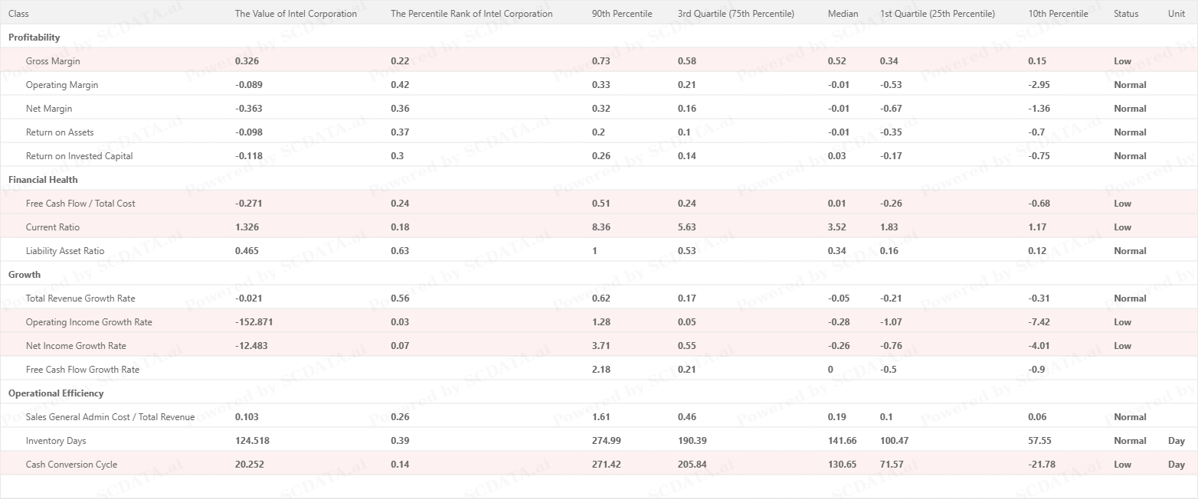The height and width of the screenshot is (499, 1198).
Task: Select the Status column header
Action: point(1126,14)
